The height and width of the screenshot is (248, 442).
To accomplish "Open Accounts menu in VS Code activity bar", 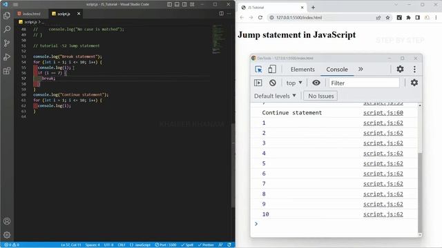I will click(7, 221).
